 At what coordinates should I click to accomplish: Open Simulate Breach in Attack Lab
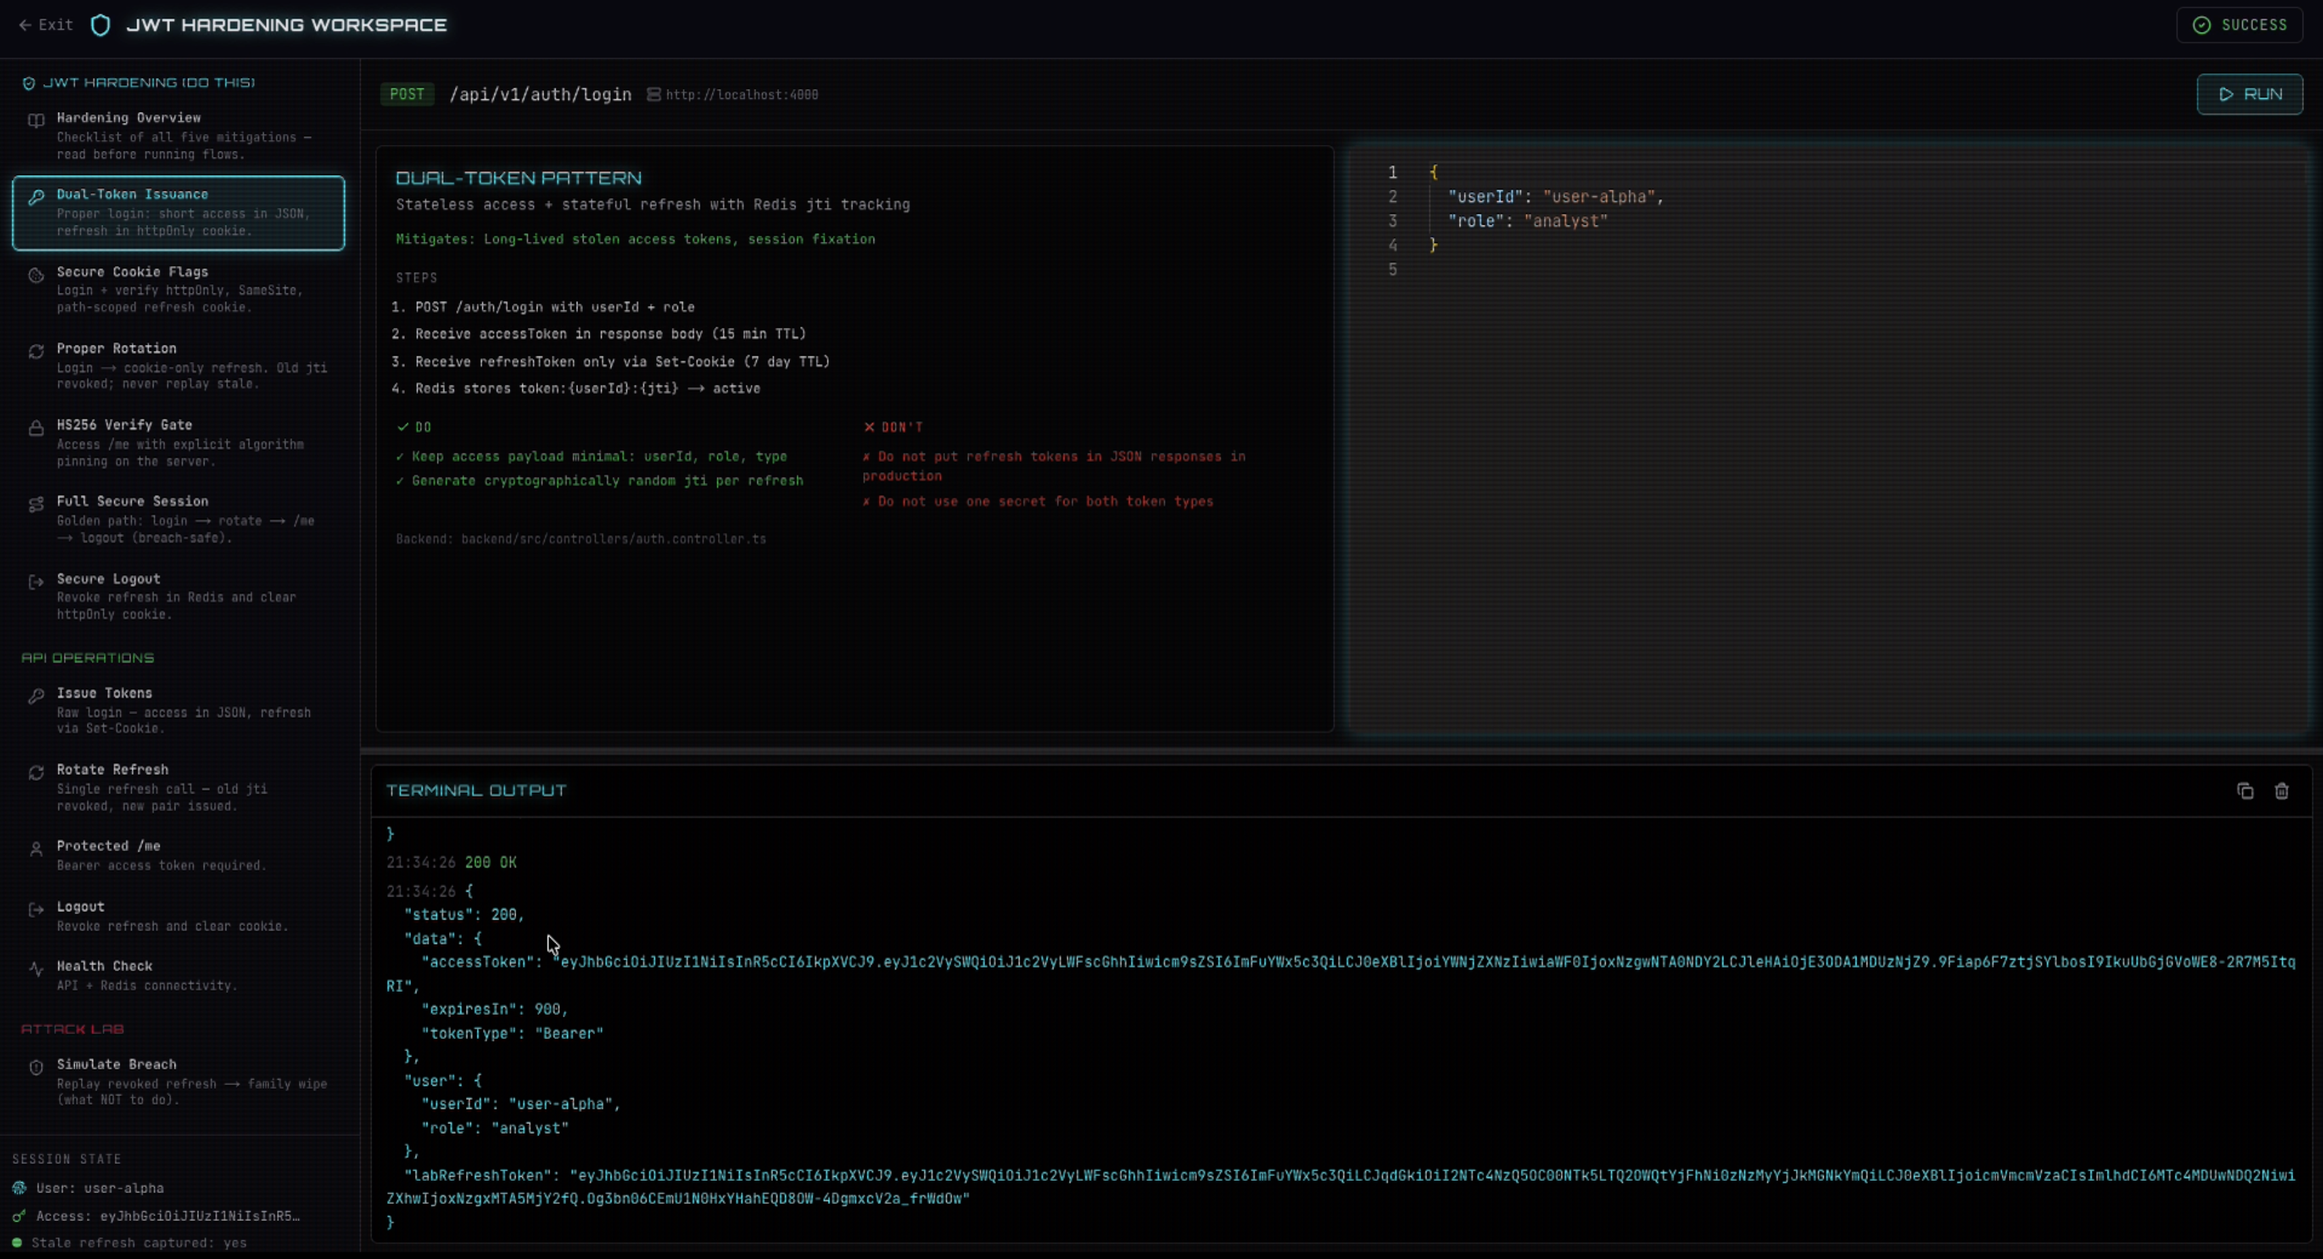coord(179,1081)
